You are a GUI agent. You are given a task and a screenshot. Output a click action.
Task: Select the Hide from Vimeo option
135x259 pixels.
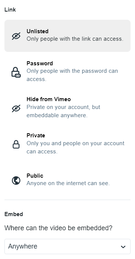tap(68, 107)
